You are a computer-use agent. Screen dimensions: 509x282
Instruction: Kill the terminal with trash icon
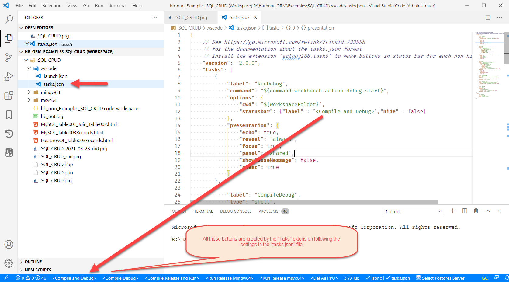point(476,211)
